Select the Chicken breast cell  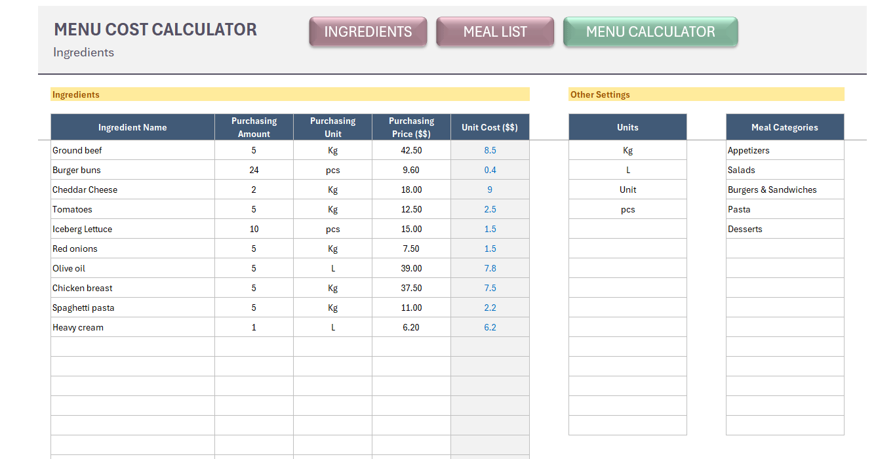132,288
